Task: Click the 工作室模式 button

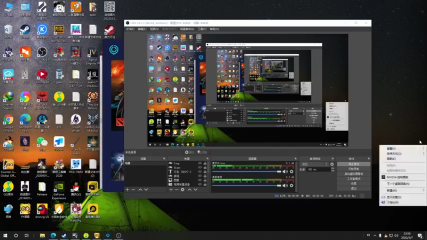Action: [353, 179]
